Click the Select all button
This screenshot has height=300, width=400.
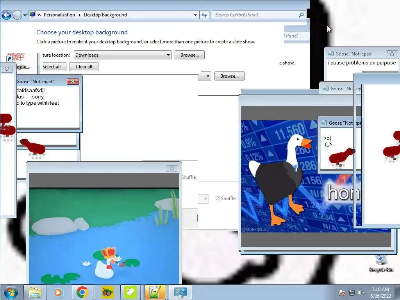click(54, 66)
